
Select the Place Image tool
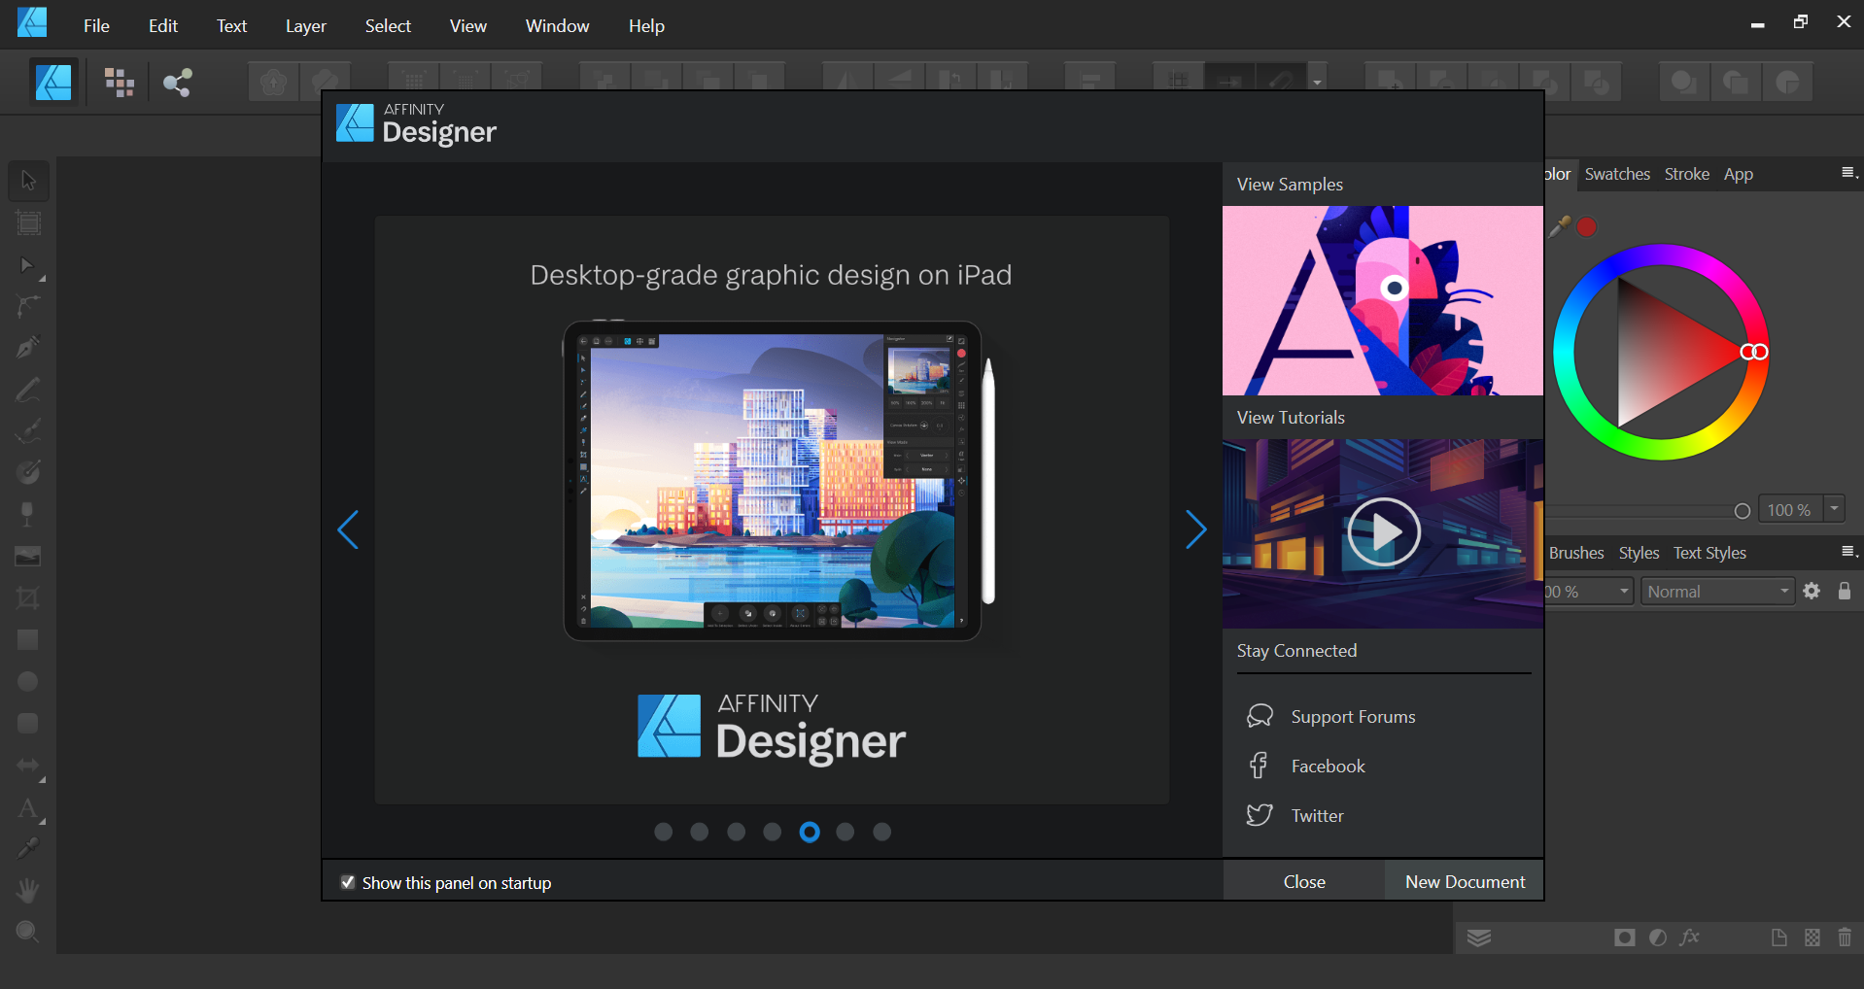(28, 556)
